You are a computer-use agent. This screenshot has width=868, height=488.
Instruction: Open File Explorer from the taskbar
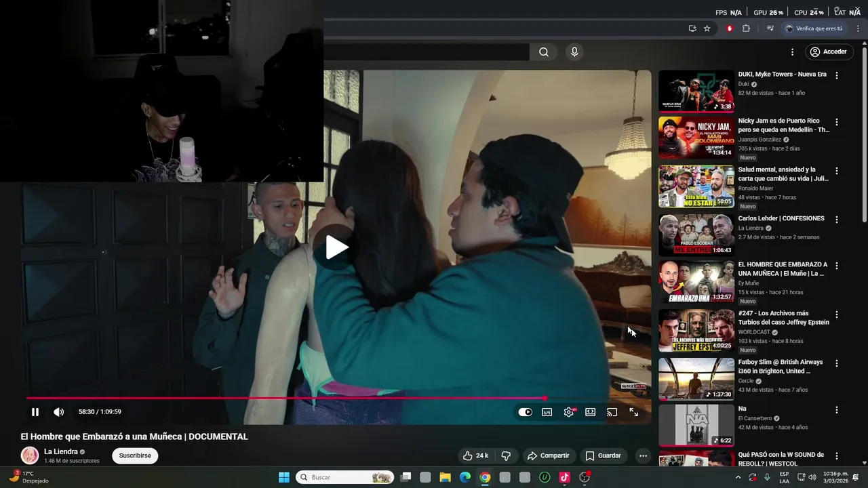(446, 477)
